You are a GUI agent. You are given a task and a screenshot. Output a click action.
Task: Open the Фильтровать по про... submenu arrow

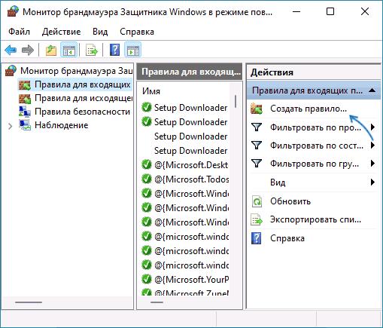click(x=372, y=127)
